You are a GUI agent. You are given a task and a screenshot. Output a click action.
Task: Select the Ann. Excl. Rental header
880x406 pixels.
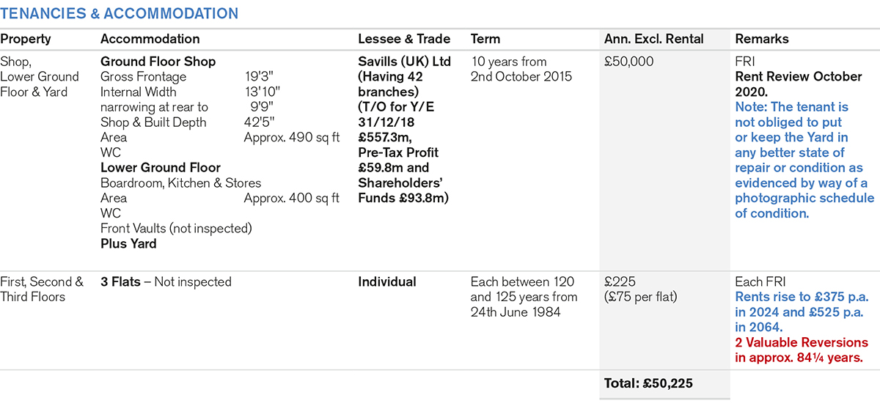point(653,40)
